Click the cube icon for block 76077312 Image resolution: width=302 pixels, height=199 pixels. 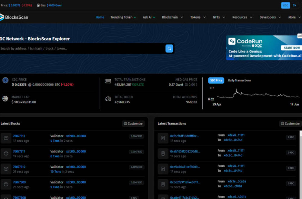[x=6, y=138]
